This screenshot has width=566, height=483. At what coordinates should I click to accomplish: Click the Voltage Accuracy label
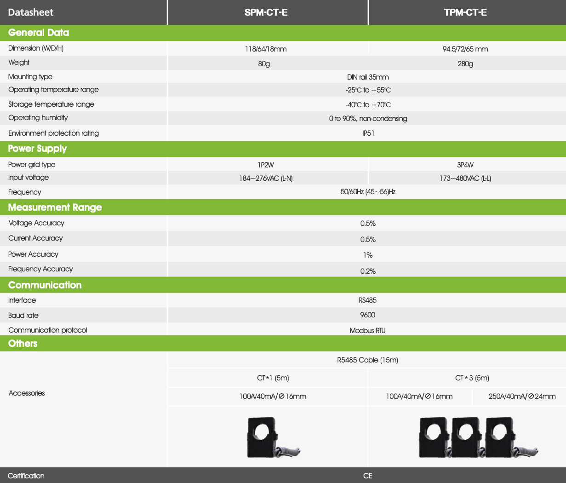click(x=36, y=223)
